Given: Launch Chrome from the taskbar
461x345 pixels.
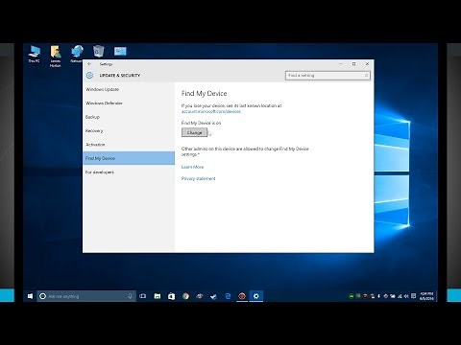Looking at the screenshot, I should (x=185, y=296).
